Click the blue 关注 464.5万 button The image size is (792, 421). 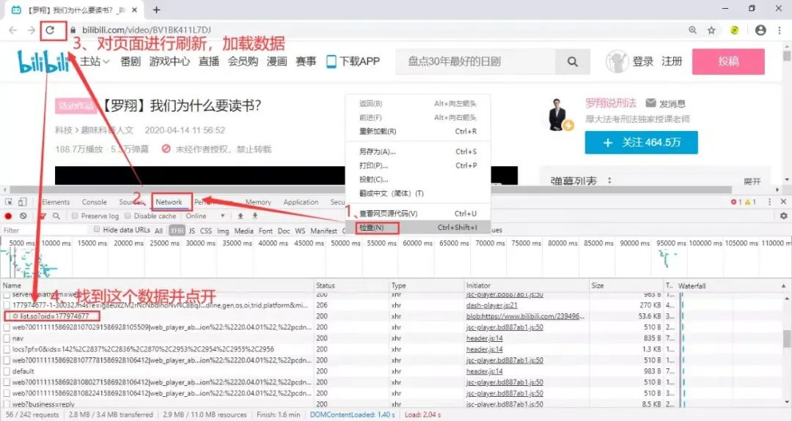tap(642, 143)
